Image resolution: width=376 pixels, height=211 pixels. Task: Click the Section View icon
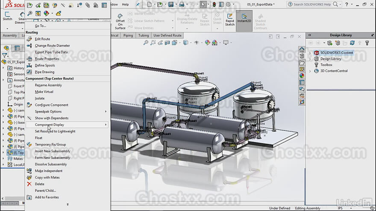click(x=167, y=43)
